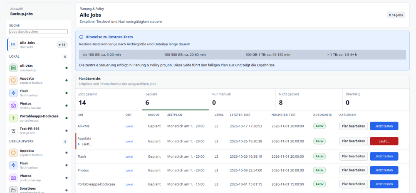This screenshot has height=193, width=416.
Task: Click the Lokal link in Appdata row
Action: (129, 142)
